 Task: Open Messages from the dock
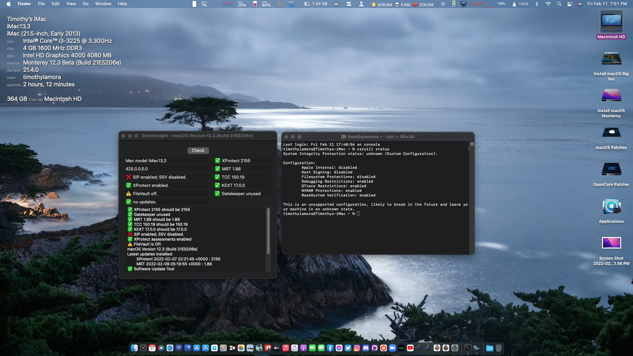point(321,348)
